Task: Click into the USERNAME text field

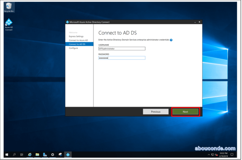Action: click(x=122, y=48)
